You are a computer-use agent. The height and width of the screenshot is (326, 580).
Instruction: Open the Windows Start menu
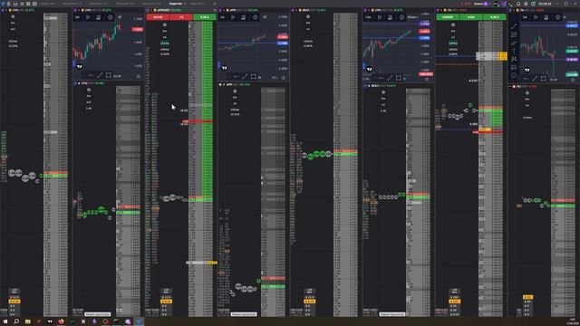5,321
